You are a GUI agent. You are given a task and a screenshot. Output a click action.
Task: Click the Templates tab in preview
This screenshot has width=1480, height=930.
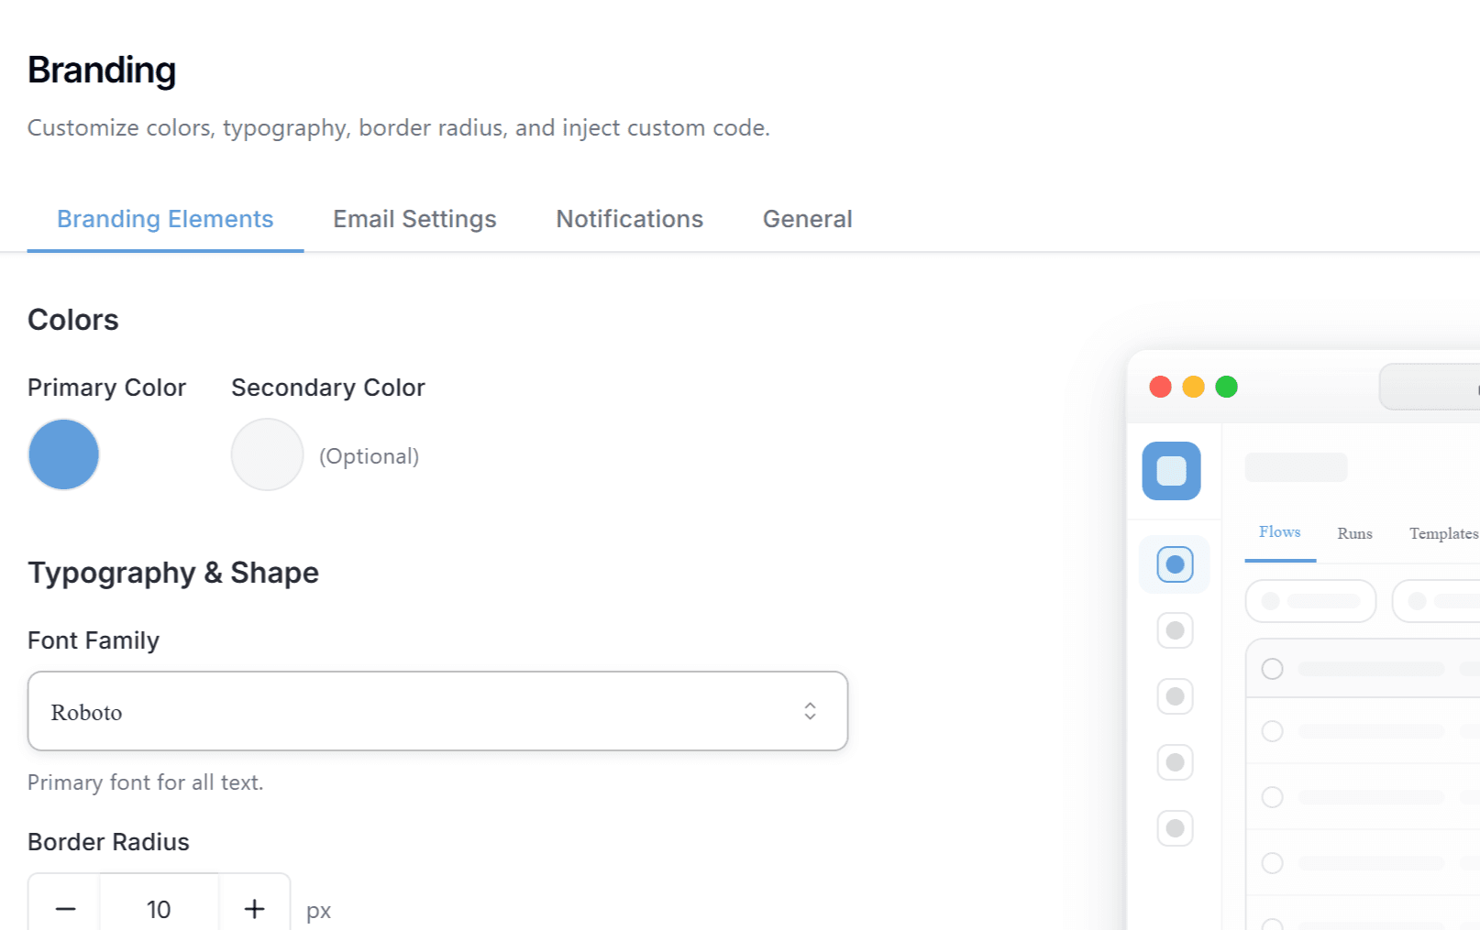1443,533
